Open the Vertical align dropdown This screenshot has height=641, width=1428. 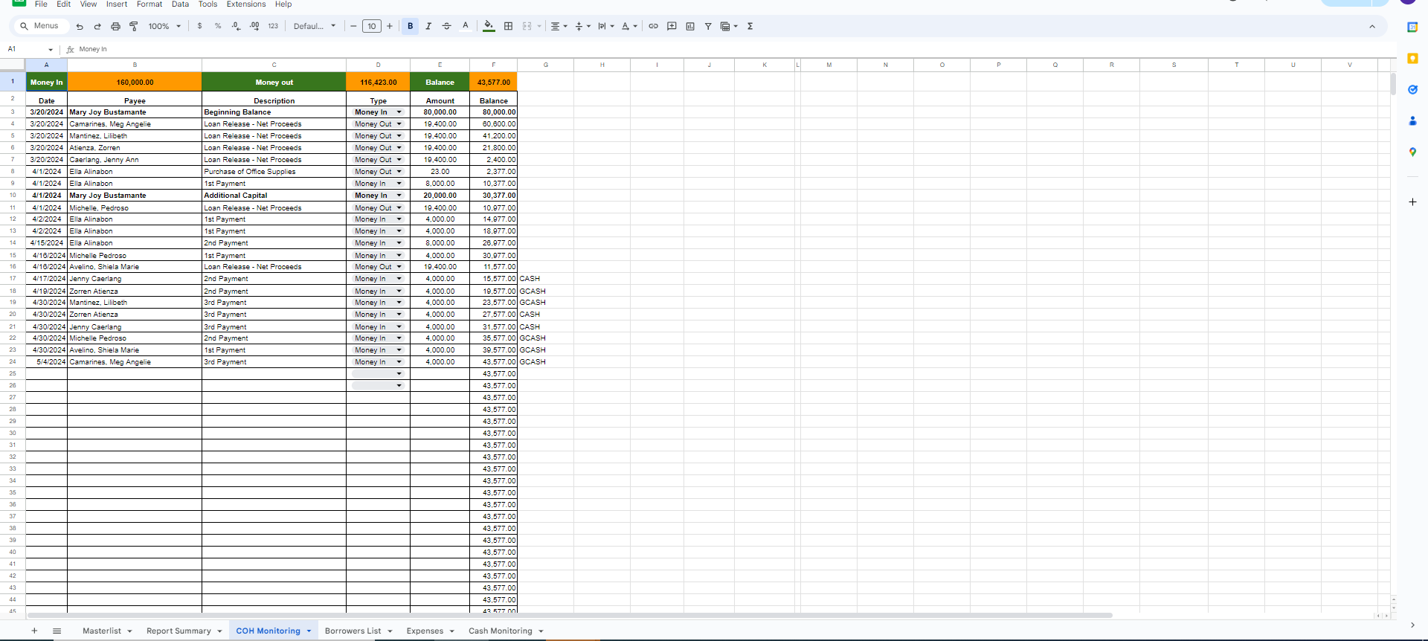click(582, 26)
